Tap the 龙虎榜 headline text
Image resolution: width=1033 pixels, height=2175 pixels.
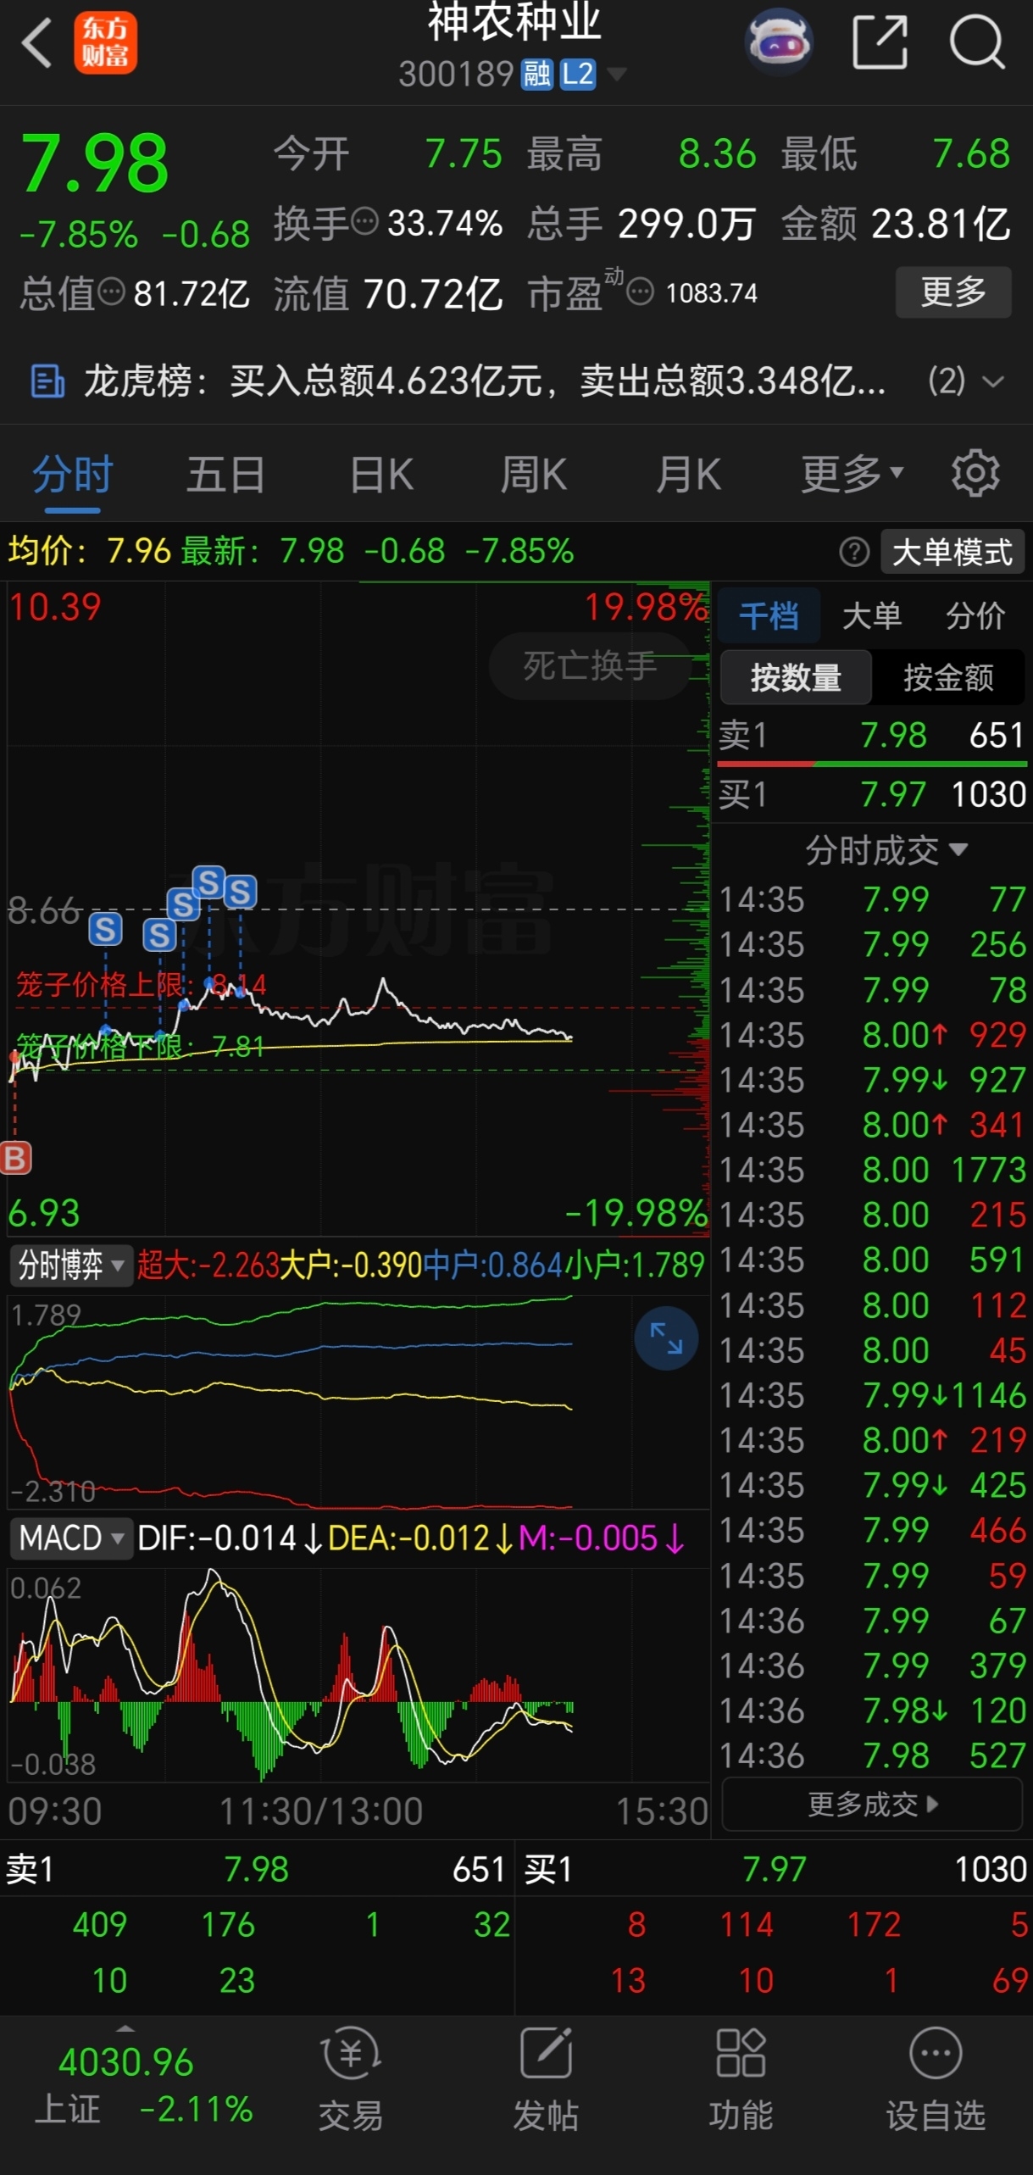485,381
